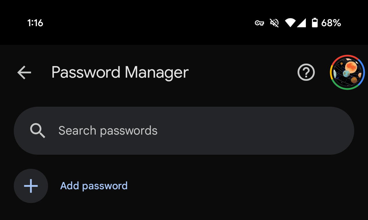Tap the Wi-Fi status bar icon
This screenshot has height=220, width=368.
click(x=290, y=23)
